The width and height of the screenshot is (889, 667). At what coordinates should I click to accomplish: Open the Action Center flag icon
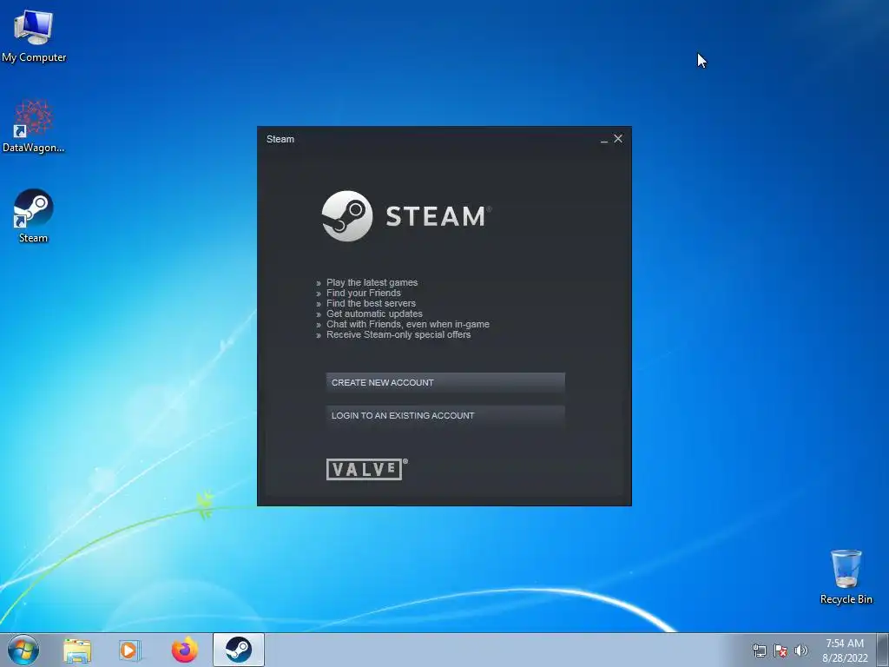[x=780, y=650]
